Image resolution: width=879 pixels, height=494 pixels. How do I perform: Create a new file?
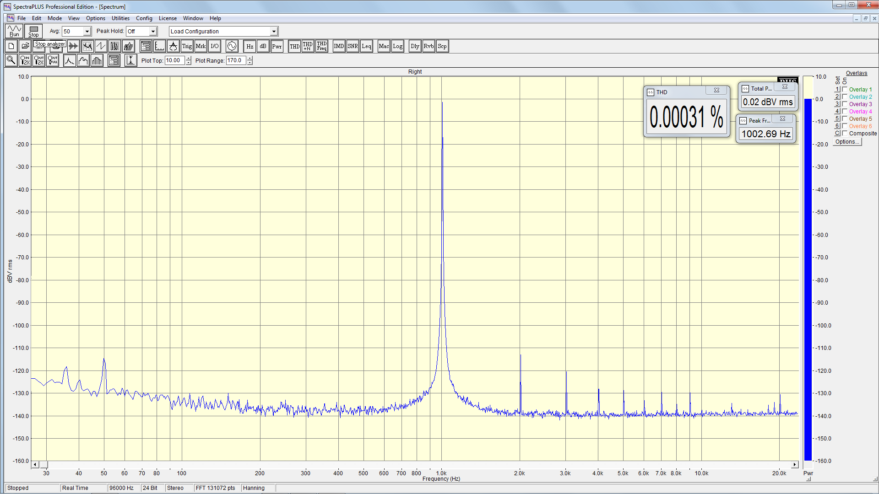click(x=11, y=46)
